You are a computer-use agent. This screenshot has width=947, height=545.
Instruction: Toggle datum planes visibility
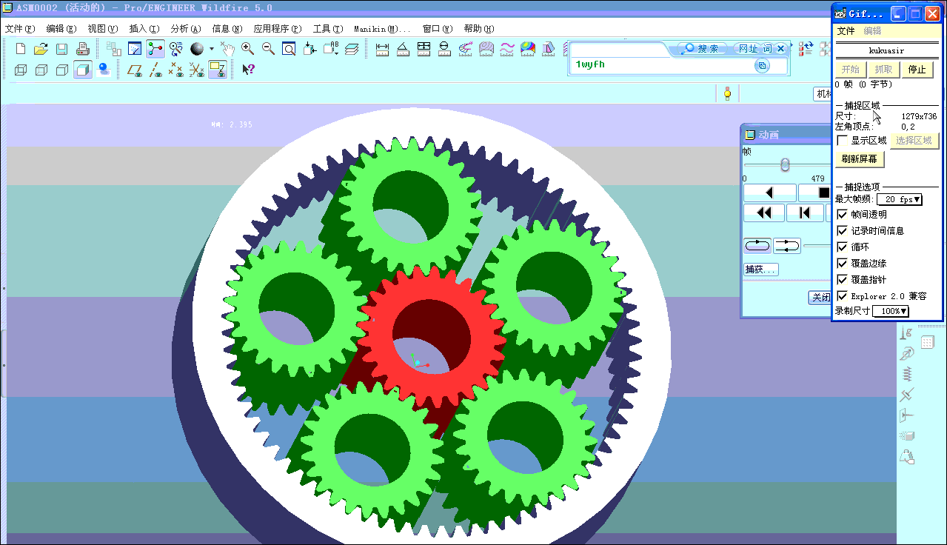tap(135, 70)
